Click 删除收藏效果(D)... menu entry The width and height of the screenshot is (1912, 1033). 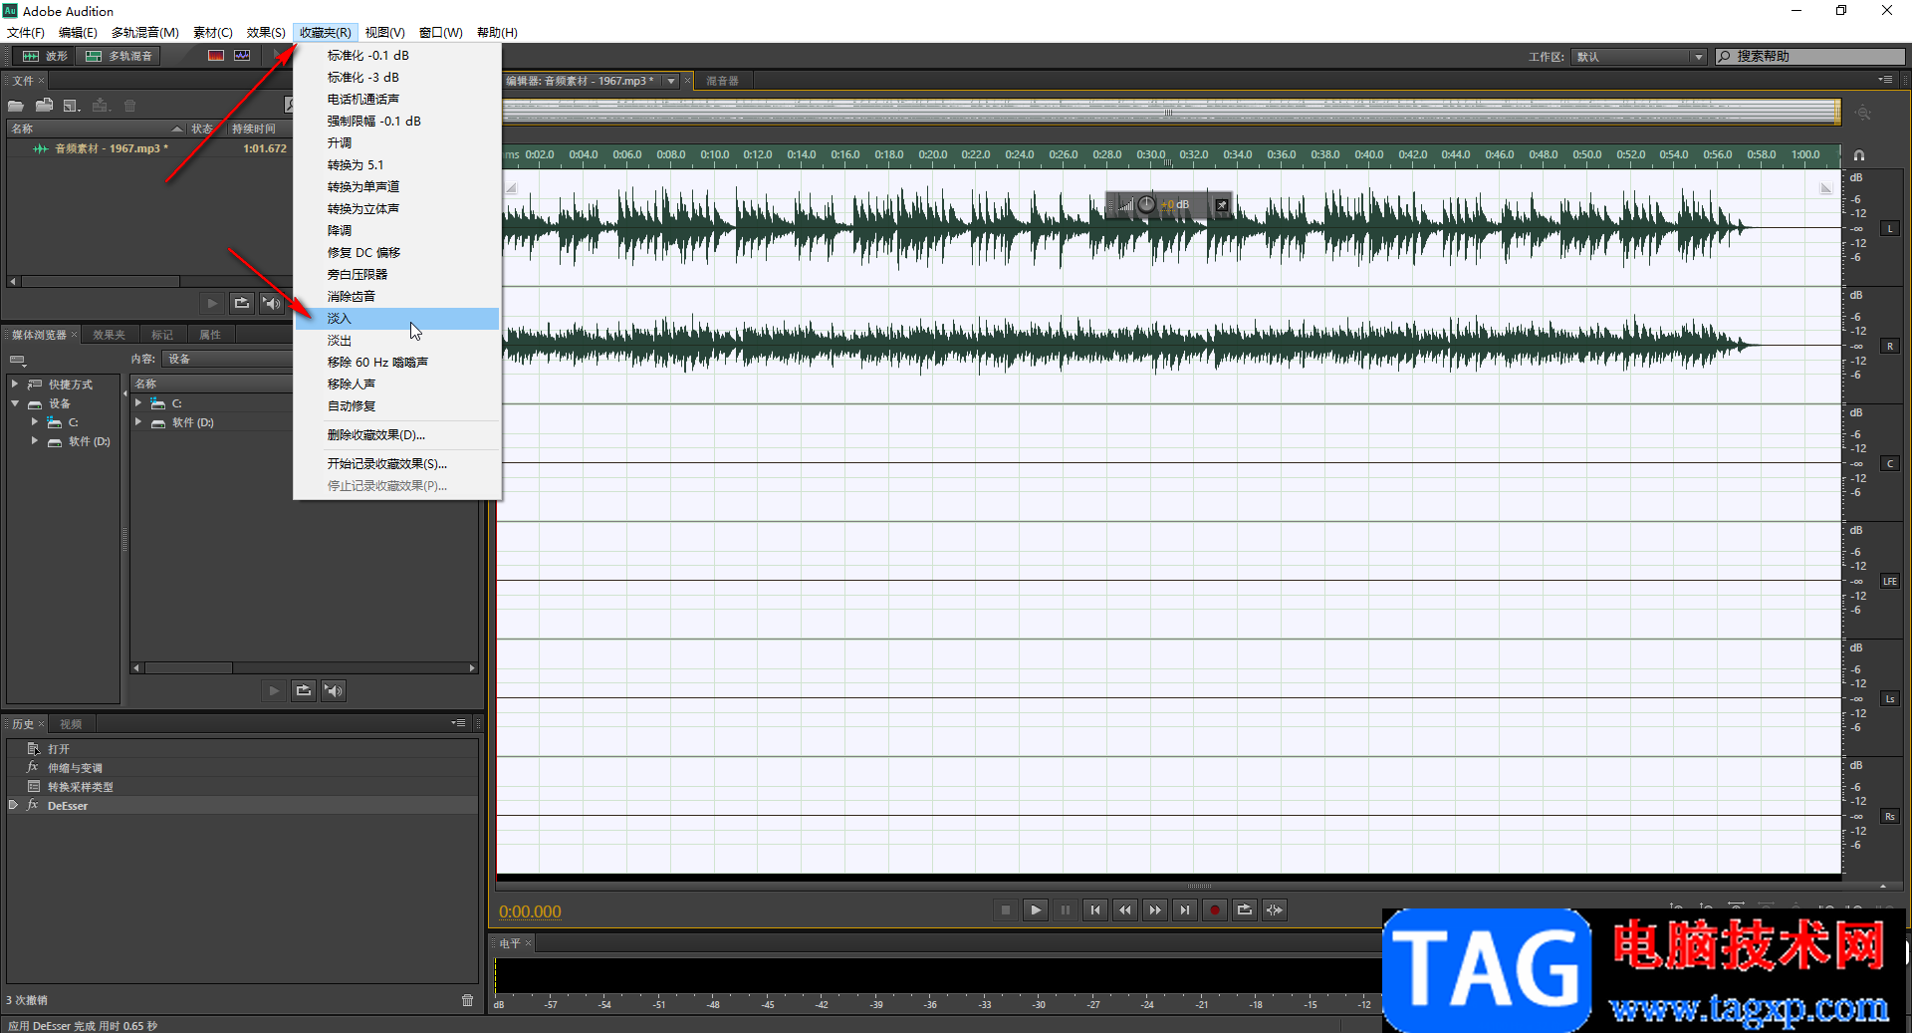click(397, 435)
